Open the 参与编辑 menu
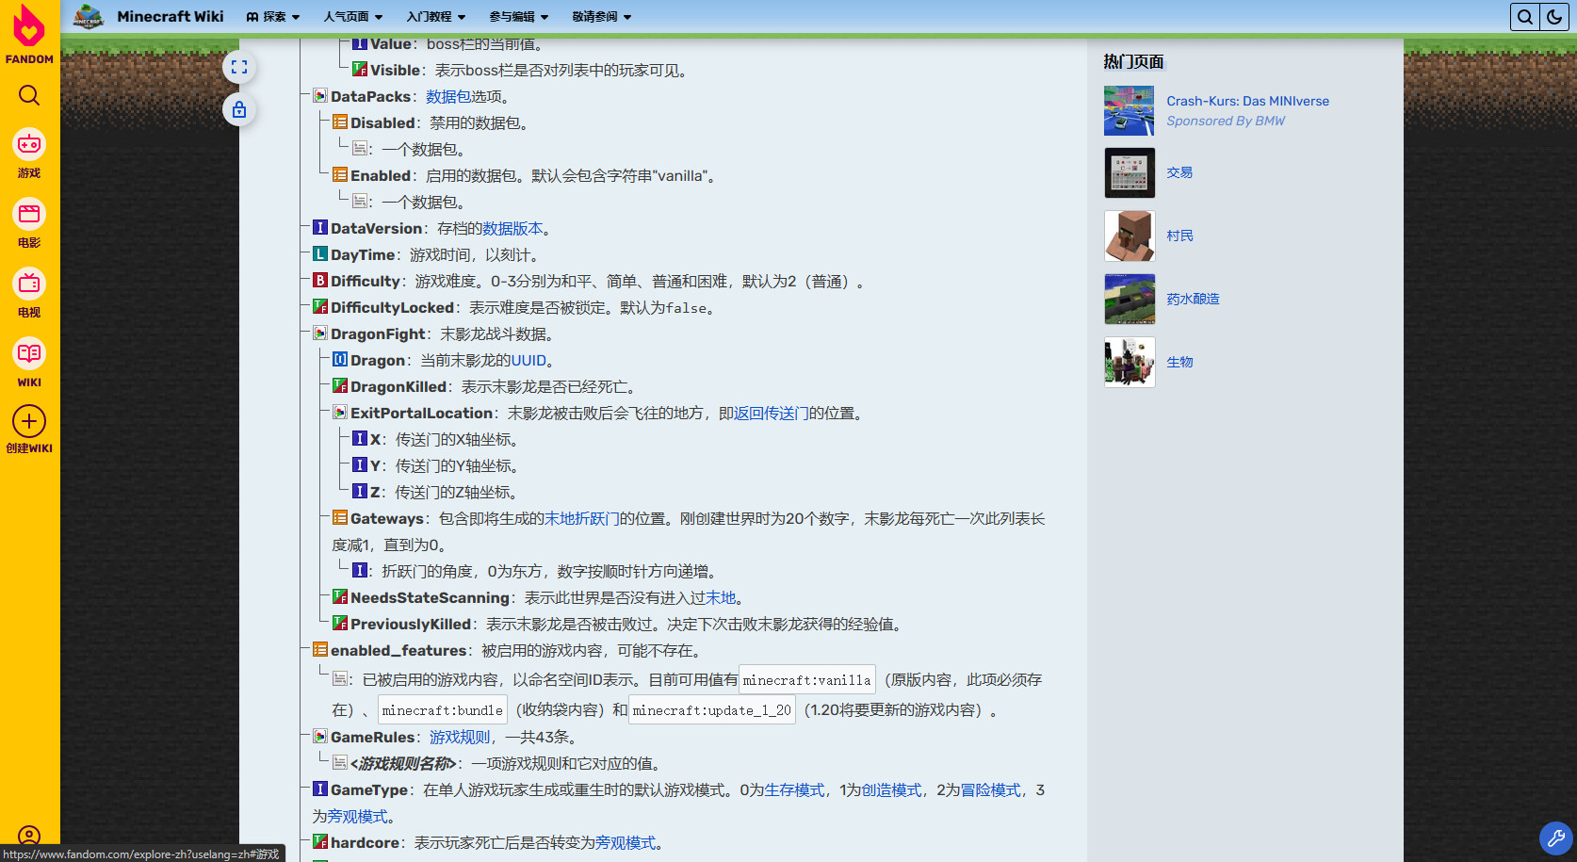This screenshot has height=862, width=1577. (519, 17)
